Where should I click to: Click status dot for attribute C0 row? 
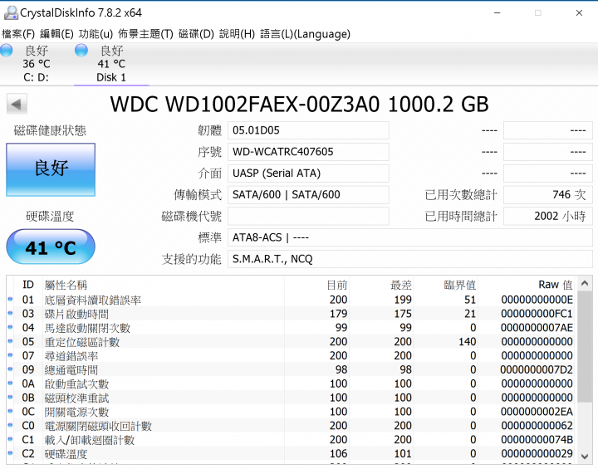point(10,425)
